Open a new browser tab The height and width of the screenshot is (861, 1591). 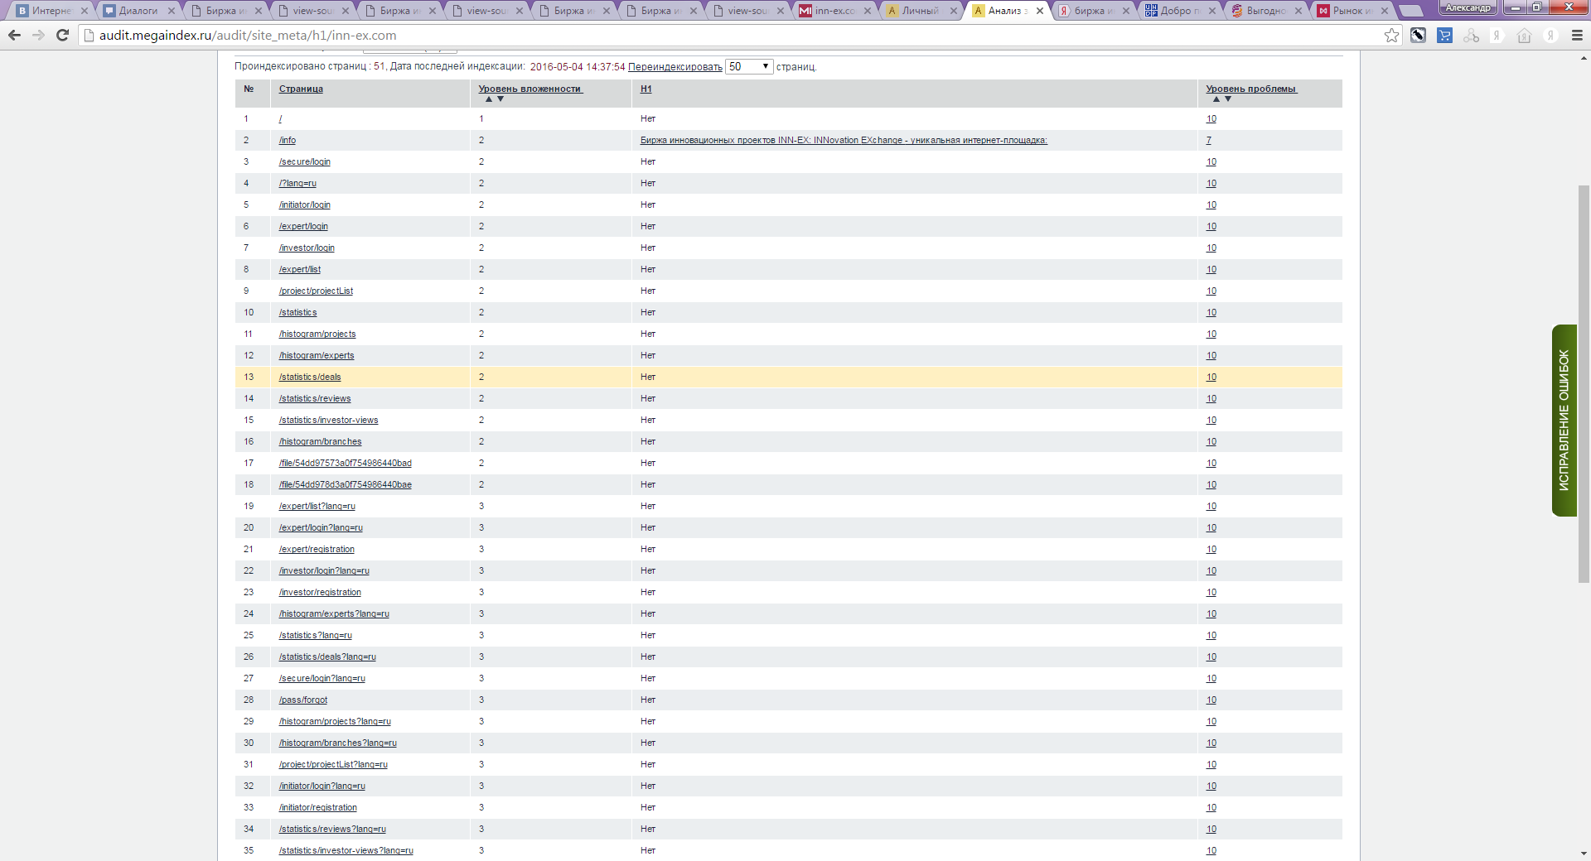[x=1410, y=11]
